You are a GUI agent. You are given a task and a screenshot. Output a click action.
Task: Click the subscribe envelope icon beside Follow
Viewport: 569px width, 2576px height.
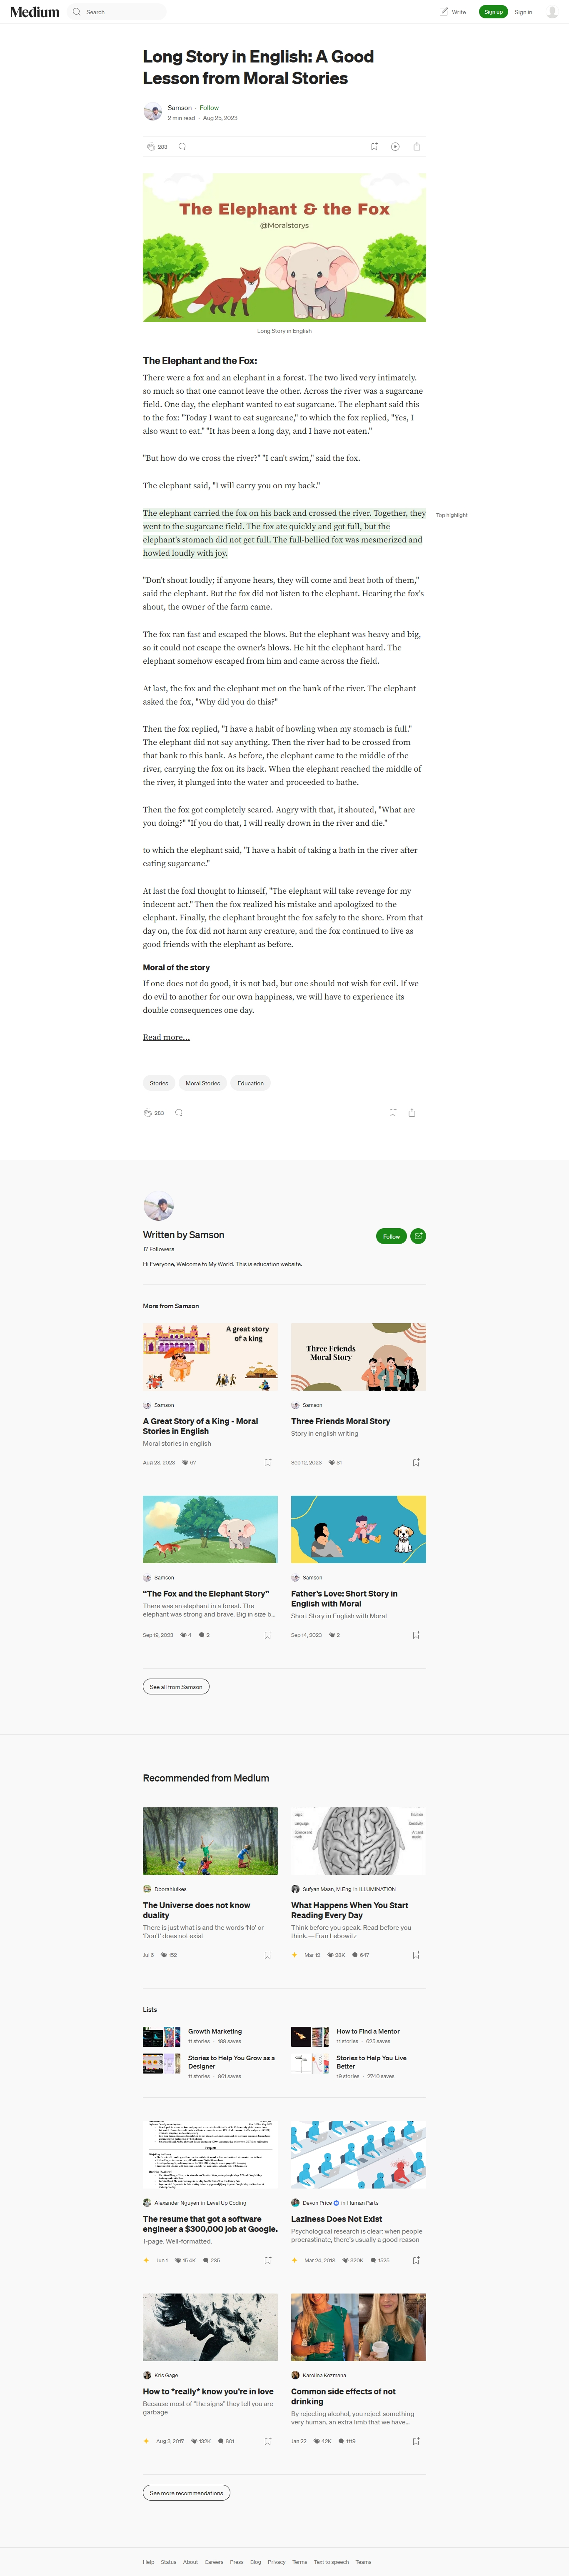(x=418, y=1236)
